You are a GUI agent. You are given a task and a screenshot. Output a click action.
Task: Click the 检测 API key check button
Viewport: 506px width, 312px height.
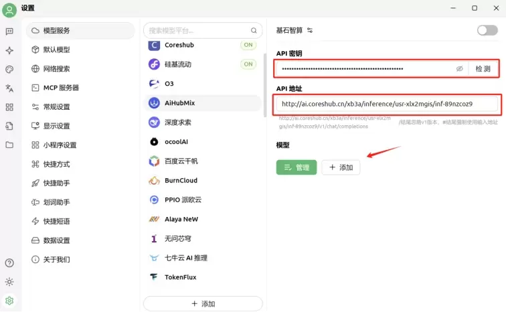point(483,68)
